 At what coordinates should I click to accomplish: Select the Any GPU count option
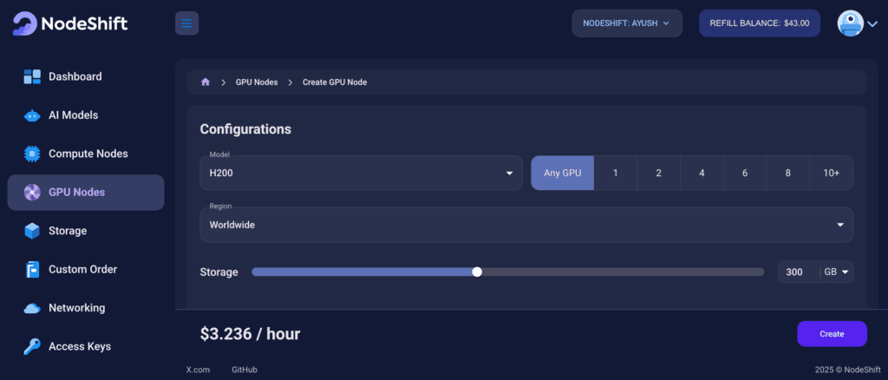click(562, 173)
